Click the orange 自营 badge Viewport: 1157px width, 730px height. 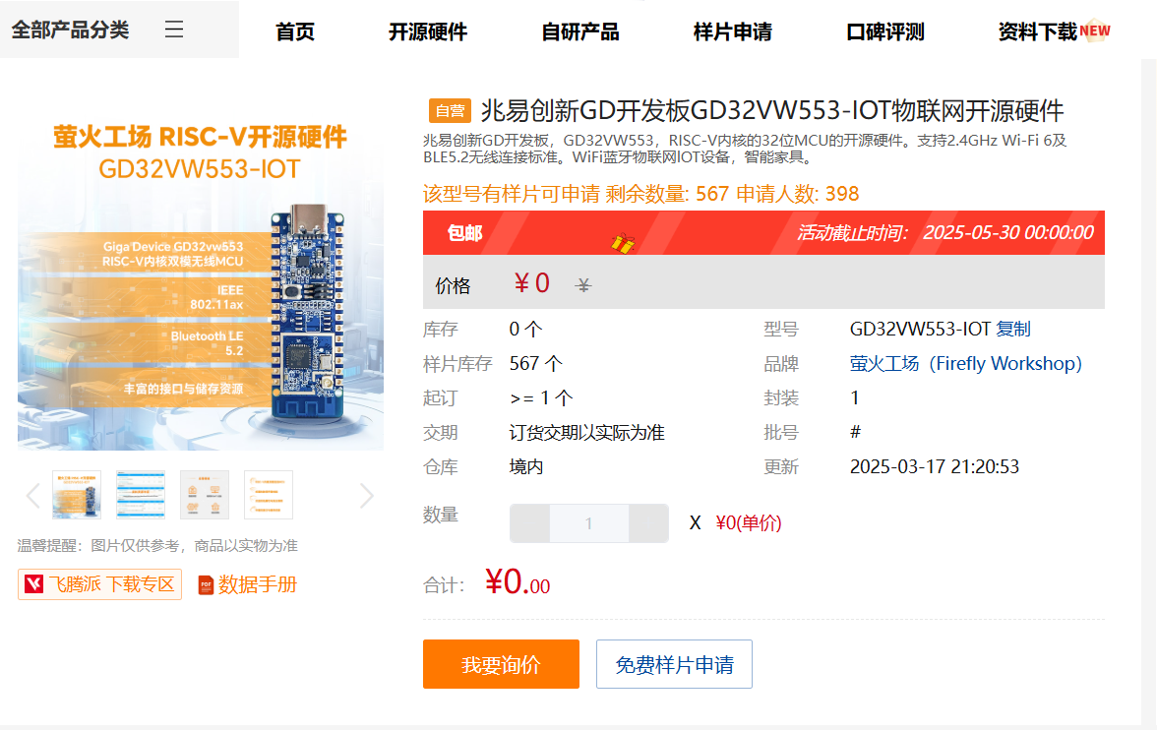tap(451, 111)
